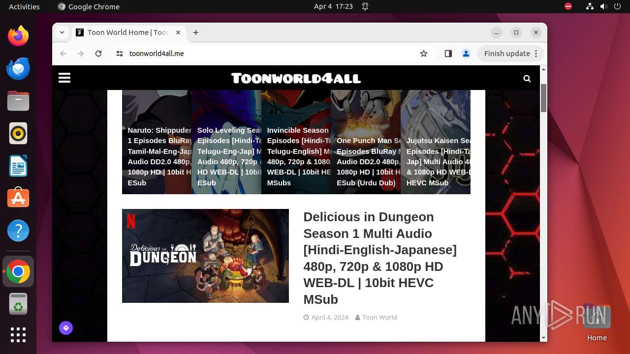Open the Jujutsu Kaisen slider post
This screenshot has width=630, height=354.
pyautogui.click(x=436, y=142)
